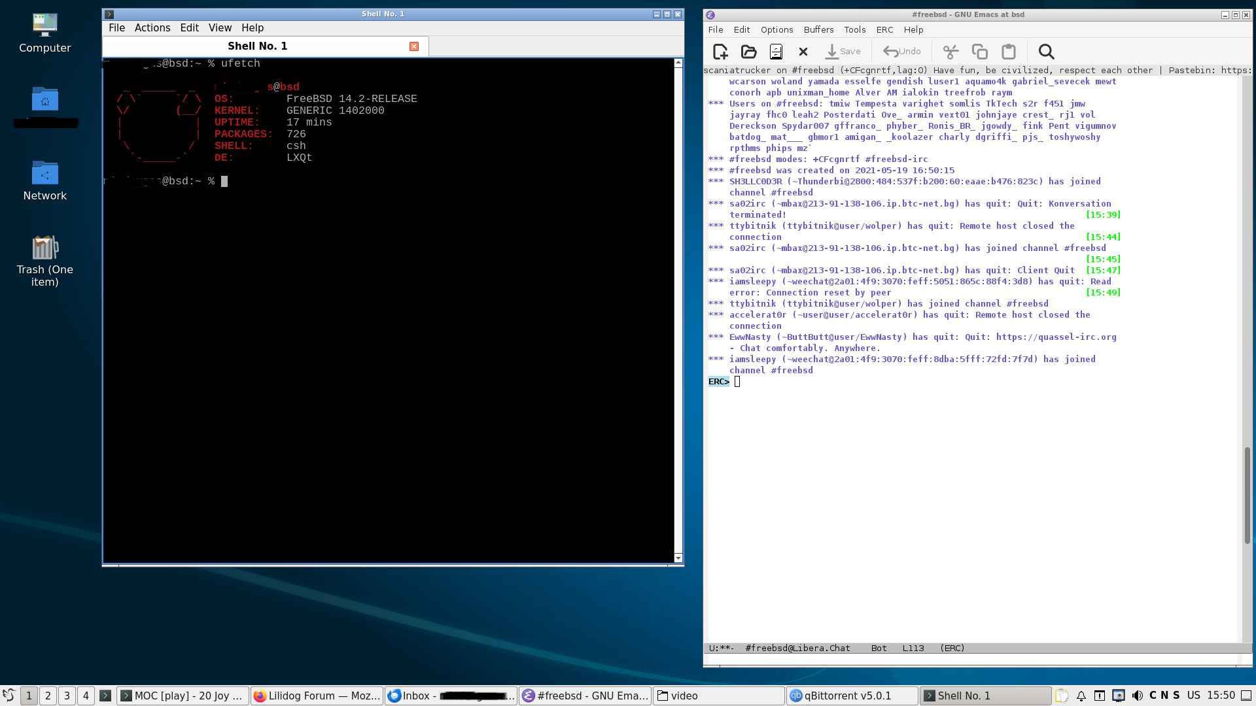
Task: Open the clipboard manager tray icon
Action: [x=1062, y=696]
